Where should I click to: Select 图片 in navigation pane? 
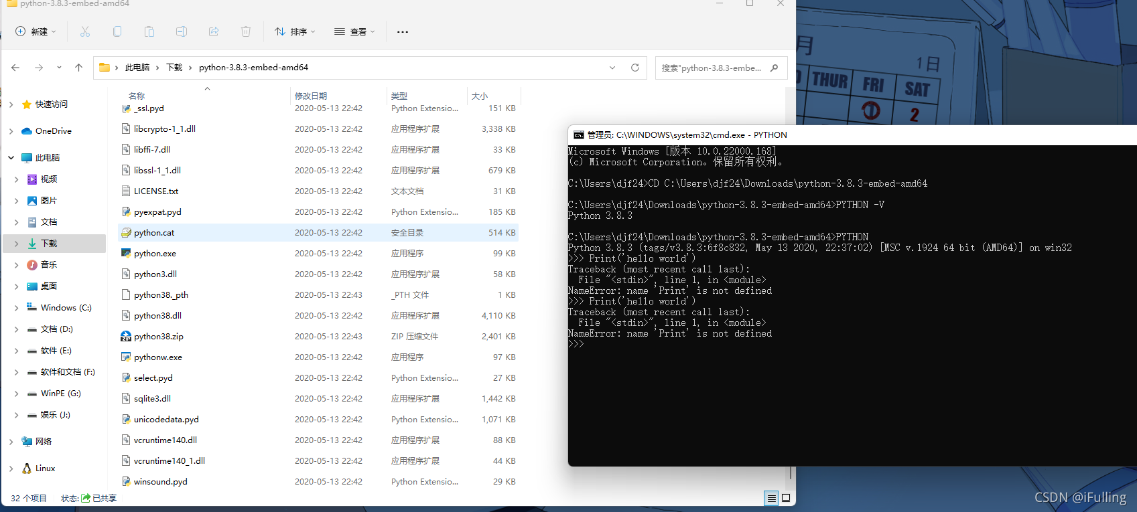point(49,201)
